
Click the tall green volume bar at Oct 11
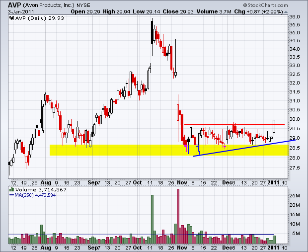pyautogui.click(x=152, y=219)
